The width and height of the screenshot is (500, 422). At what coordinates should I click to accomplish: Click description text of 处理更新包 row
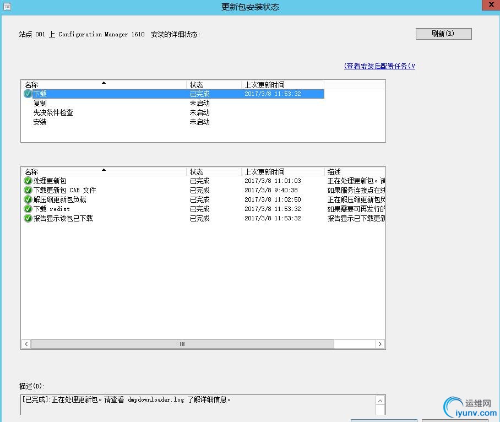tap(356, 181)
